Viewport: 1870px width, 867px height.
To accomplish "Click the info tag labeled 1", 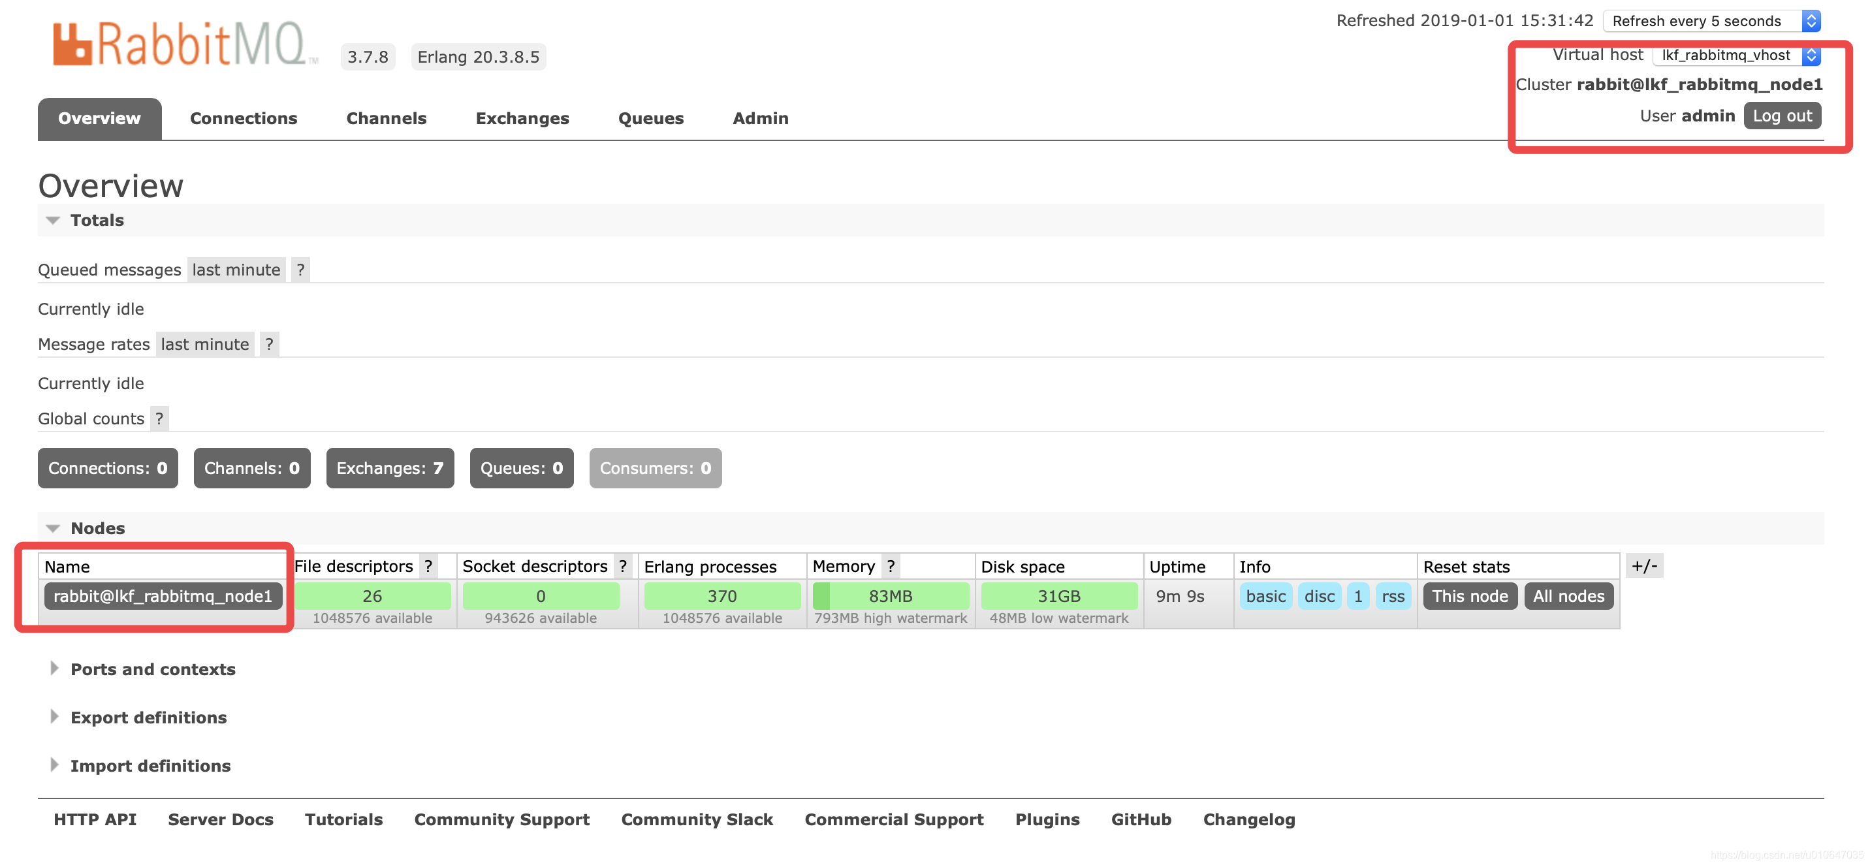I will point(1357,596).
